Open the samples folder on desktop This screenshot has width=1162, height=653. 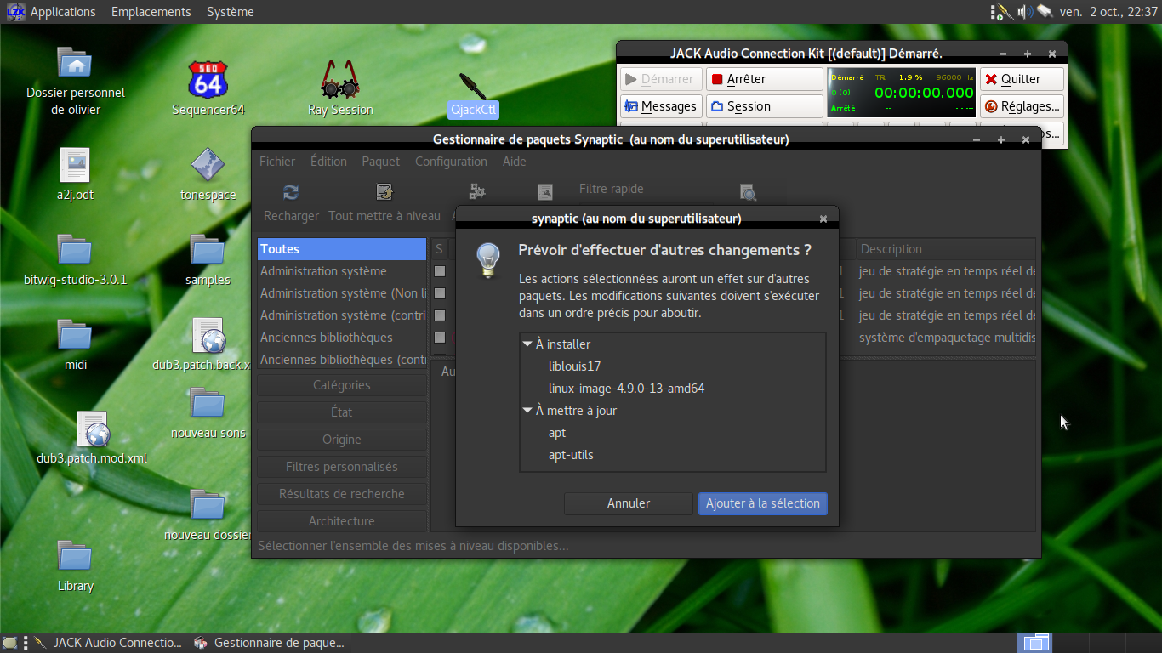click(208, 249)
